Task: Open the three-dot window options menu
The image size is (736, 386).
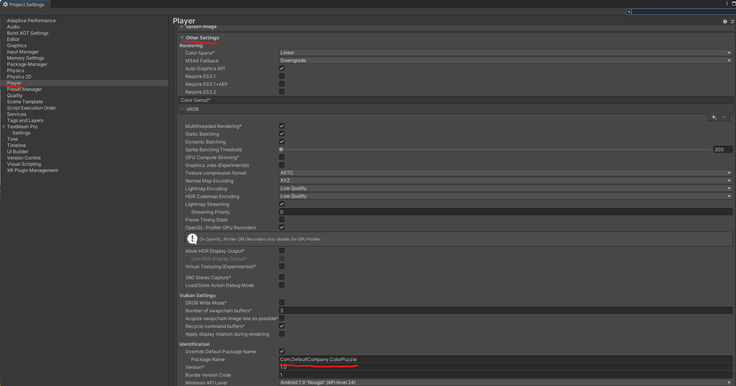Action: (727, 4)
